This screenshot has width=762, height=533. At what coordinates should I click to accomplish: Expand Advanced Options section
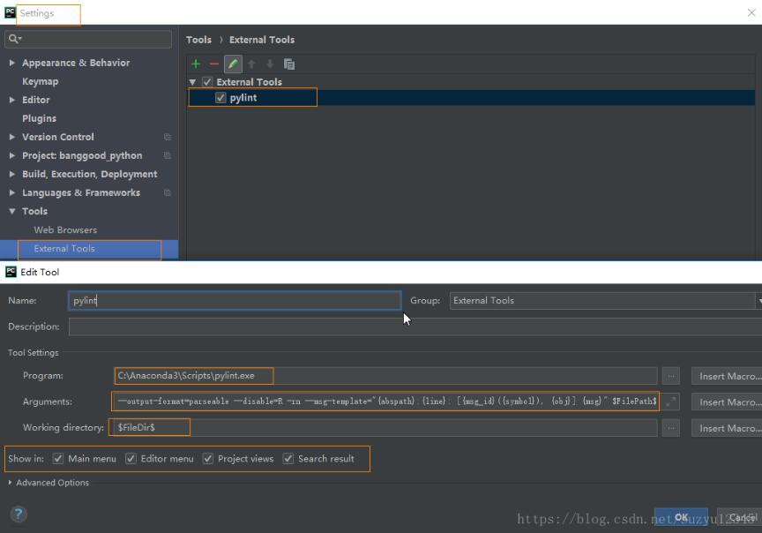tap(52, 483)
